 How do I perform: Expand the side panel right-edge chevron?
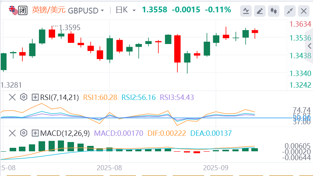pos(309,46)
